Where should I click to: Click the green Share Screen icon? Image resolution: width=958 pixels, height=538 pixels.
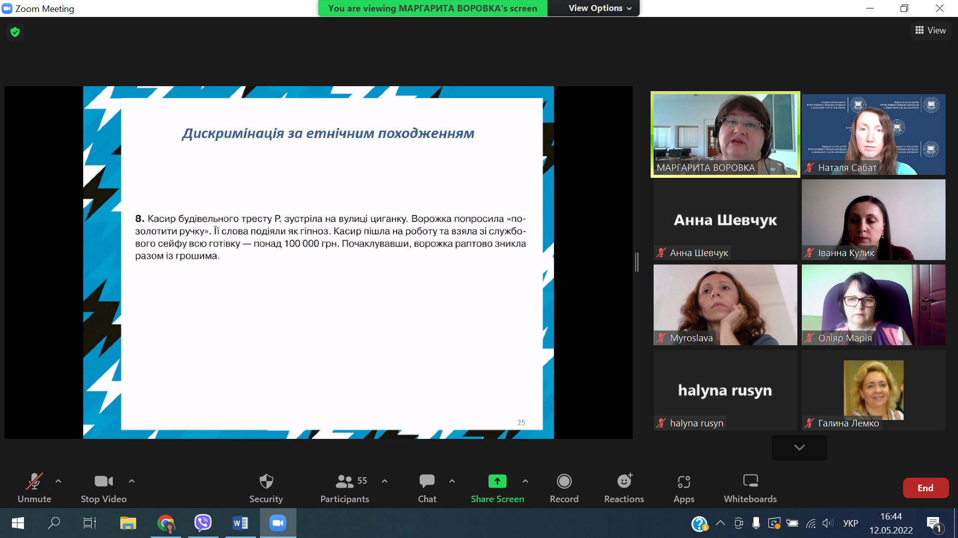(x=497, y=481)
